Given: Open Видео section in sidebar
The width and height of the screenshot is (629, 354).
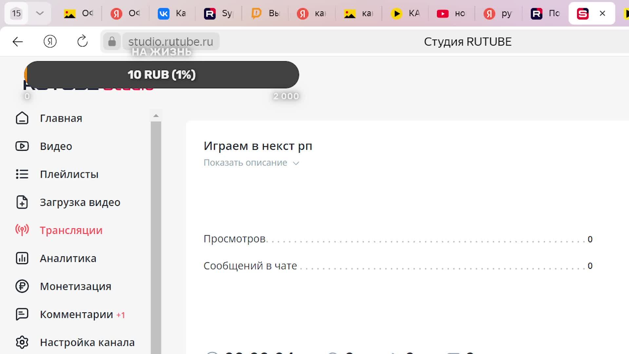Looking at the screenshot, I should pos(56,146).
